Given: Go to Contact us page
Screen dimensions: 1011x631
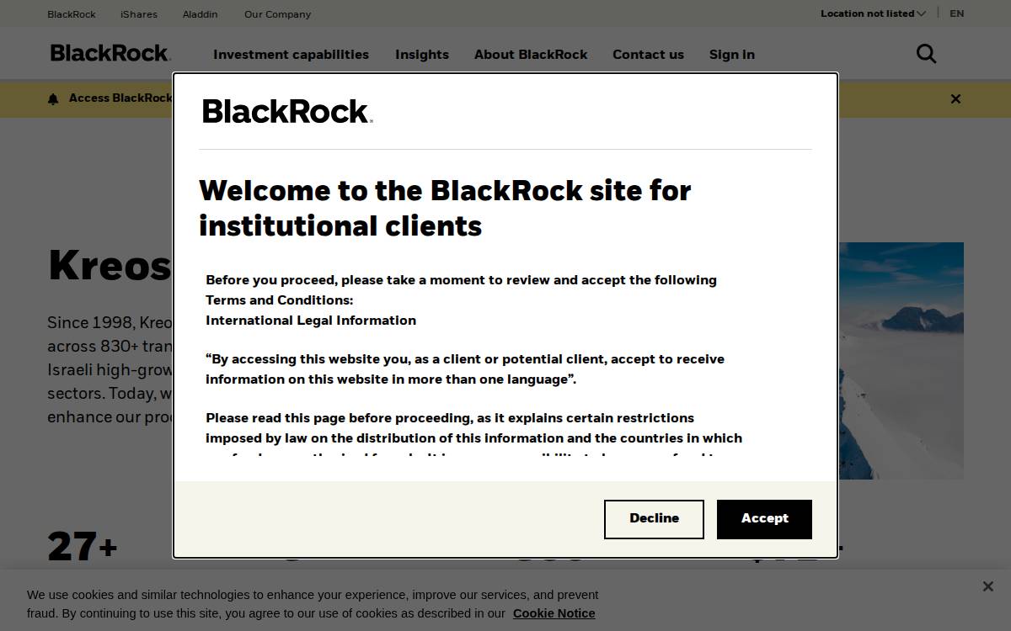Looking at the screenshot, I should (648, 55).
